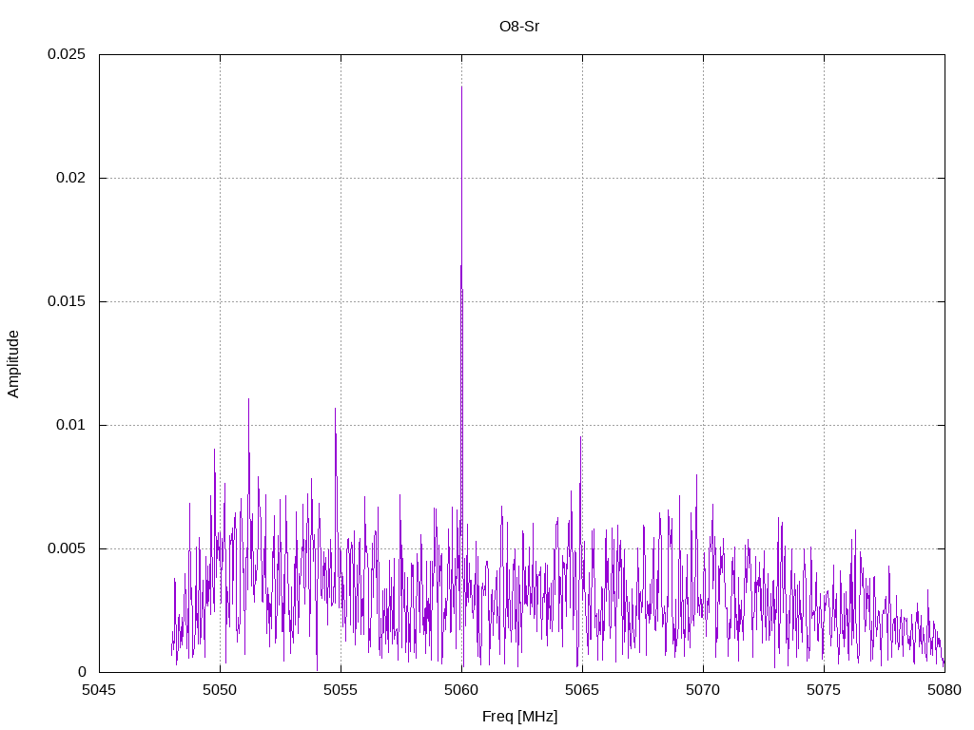Click the 5060 x-axis tick label
The image size is (974, 730).
click(461, 690)
